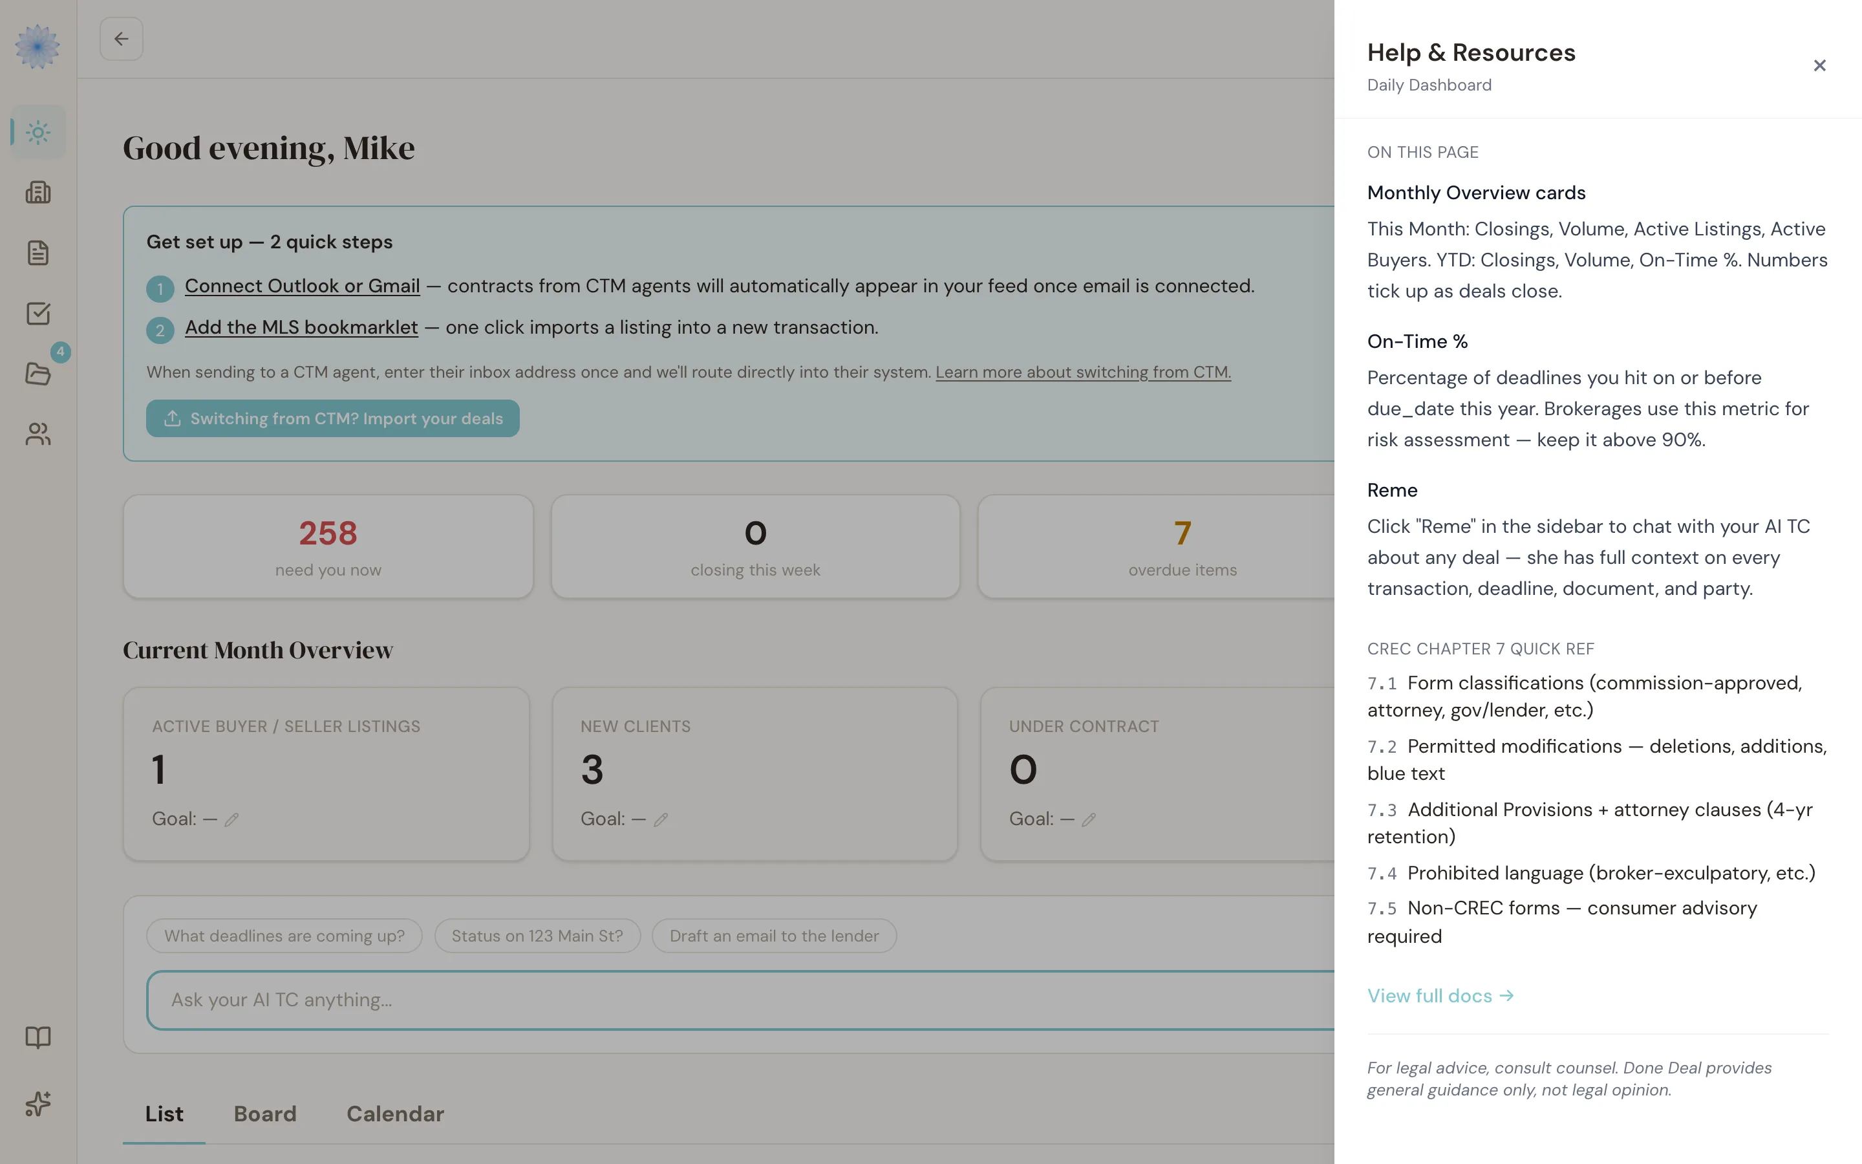This screenshot has height=1164, width=1862.
Task: Open the tasks checkbox icon in sidebar
Action: (37, 314)
